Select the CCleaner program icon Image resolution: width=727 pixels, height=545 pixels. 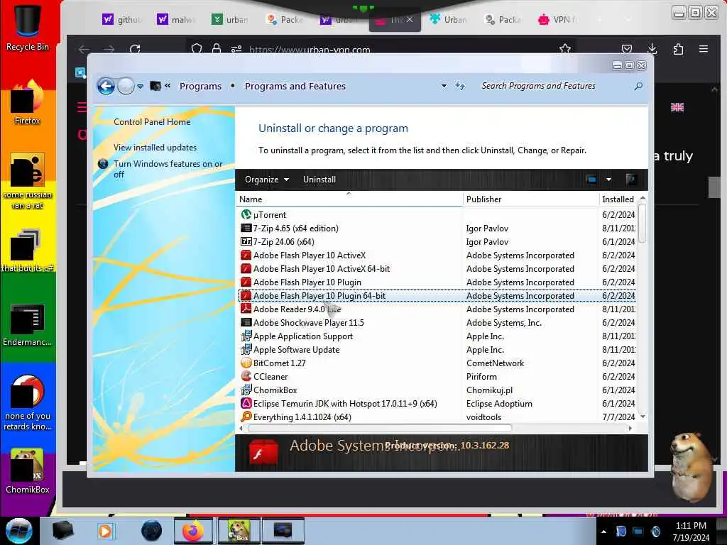(246, 376)
